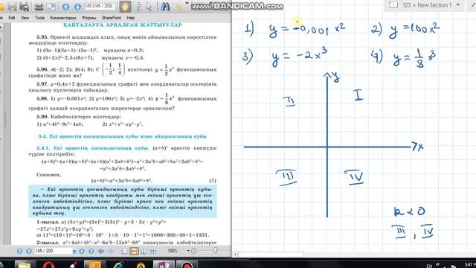476x268 pixels.
Task: Click the page number field showing 145 (145 / 200)
Action: pos(100,6)
